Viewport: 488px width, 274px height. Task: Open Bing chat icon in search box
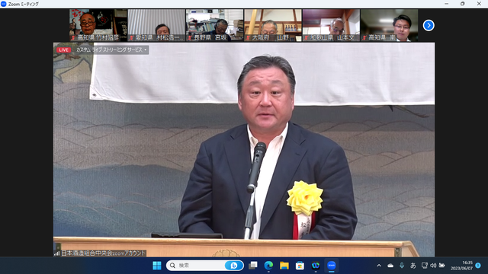pos(233,266)
